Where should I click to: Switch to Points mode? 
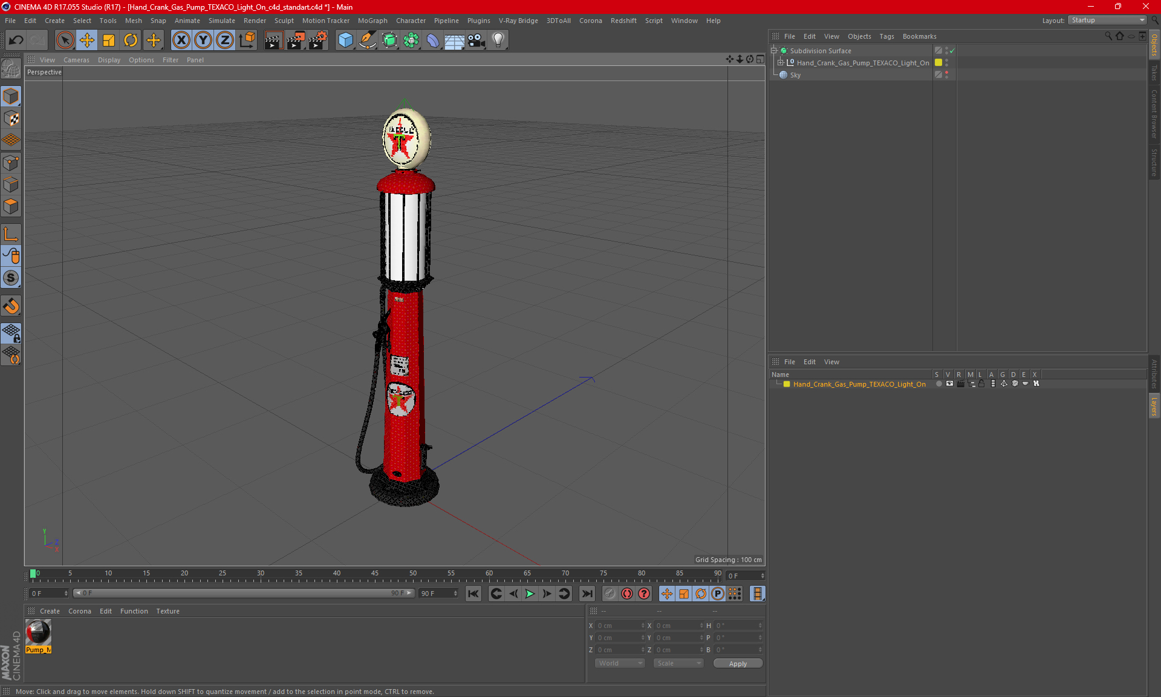(11, 163)
